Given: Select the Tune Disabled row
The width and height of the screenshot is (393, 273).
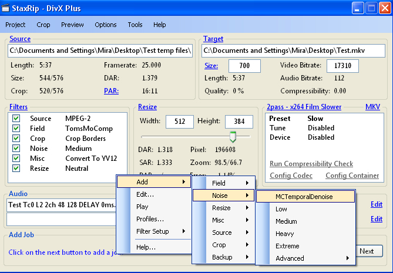Looking at the screenshot, I should point(325,128).
